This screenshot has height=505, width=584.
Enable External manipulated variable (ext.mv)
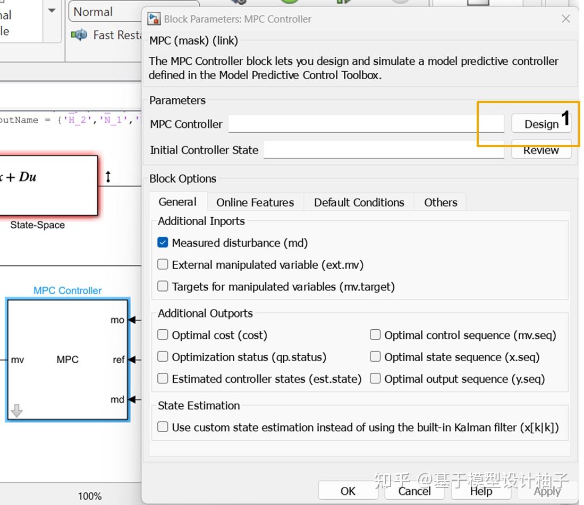point(162,264)
